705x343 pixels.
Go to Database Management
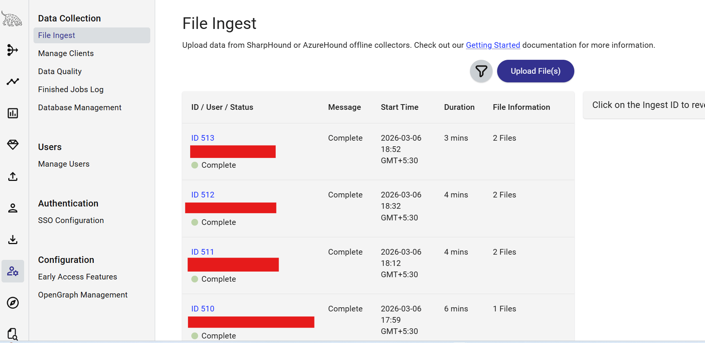[80, 108]
